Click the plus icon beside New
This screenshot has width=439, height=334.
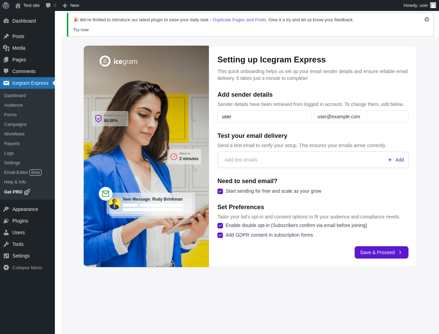point(65,5)
